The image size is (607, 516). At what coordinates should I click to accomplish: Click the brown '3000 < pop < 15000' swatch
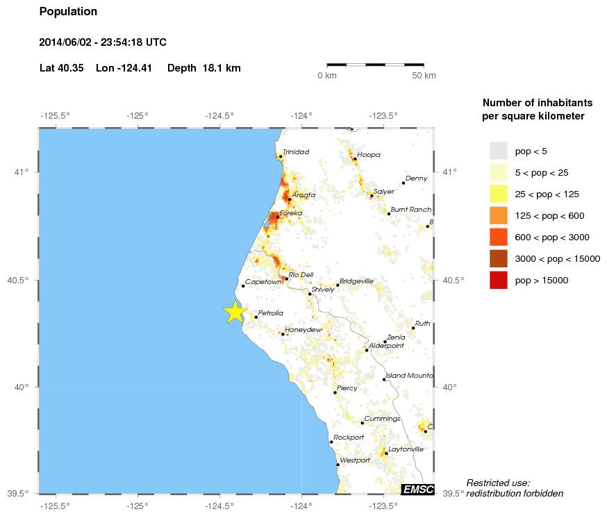[x=499, y=258]
